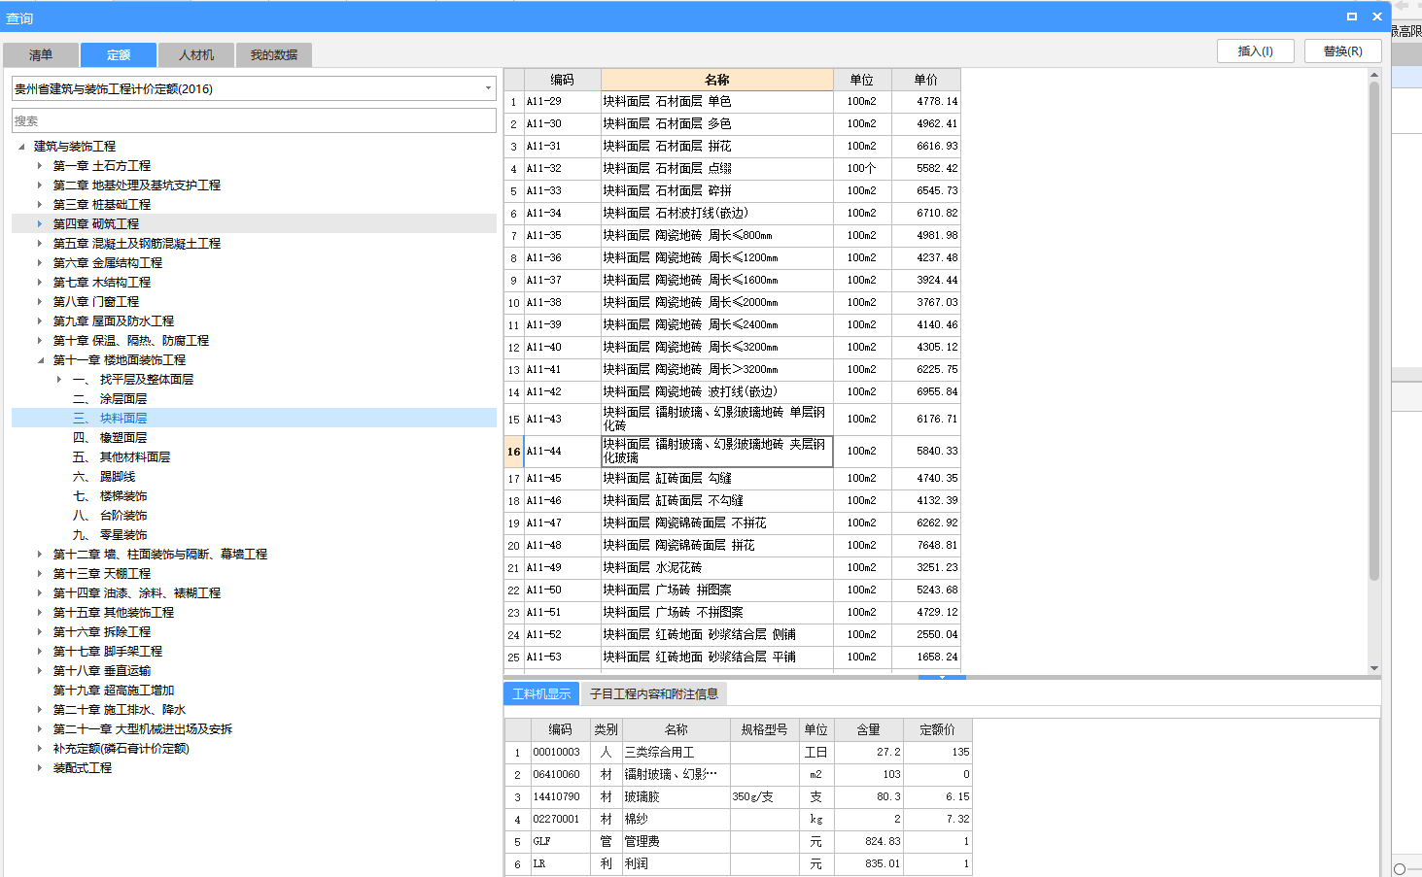Collapse the 建筑与装饰工程 root node

(x=21, y=147)
